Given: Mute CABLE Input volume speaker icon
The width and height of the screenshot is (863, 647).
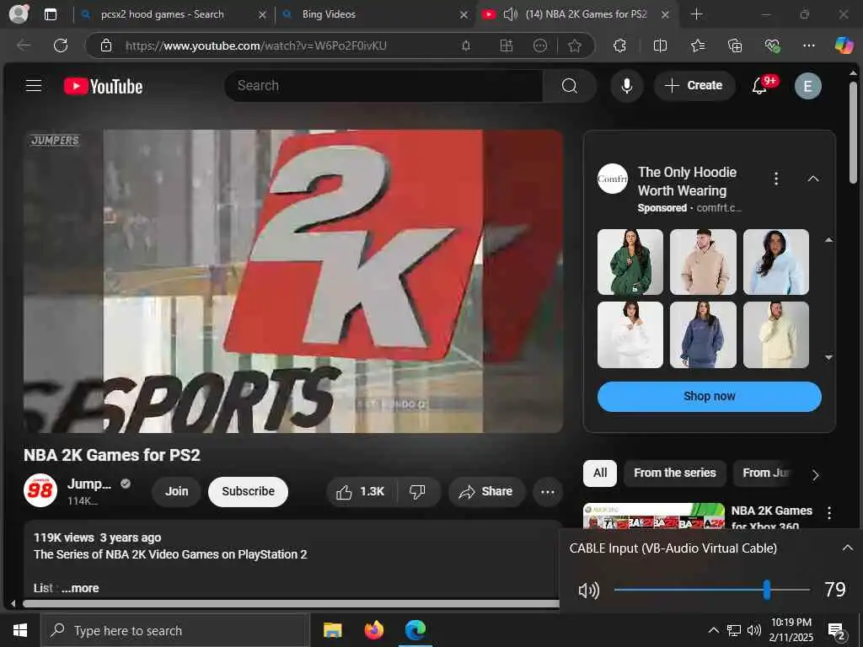Looking at the screenshot, I should click(x=588, y=591).
